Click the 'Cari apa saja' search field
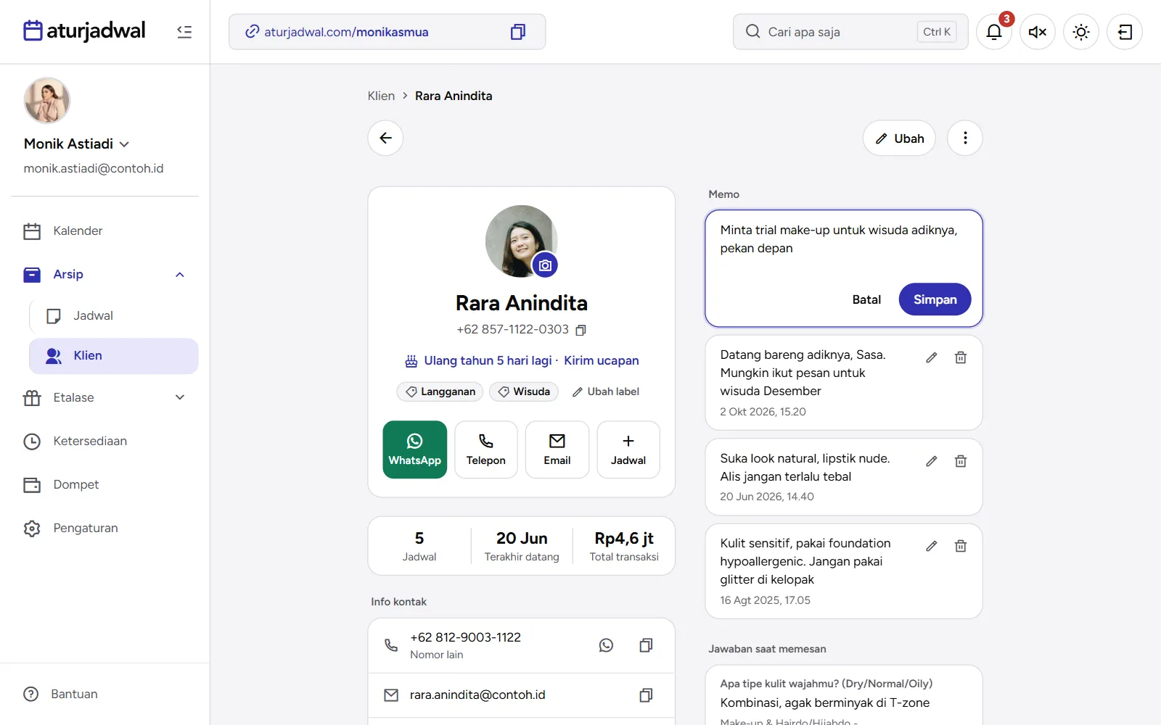The height and width of the screenshot is (725, 1161). coord(850,32)
